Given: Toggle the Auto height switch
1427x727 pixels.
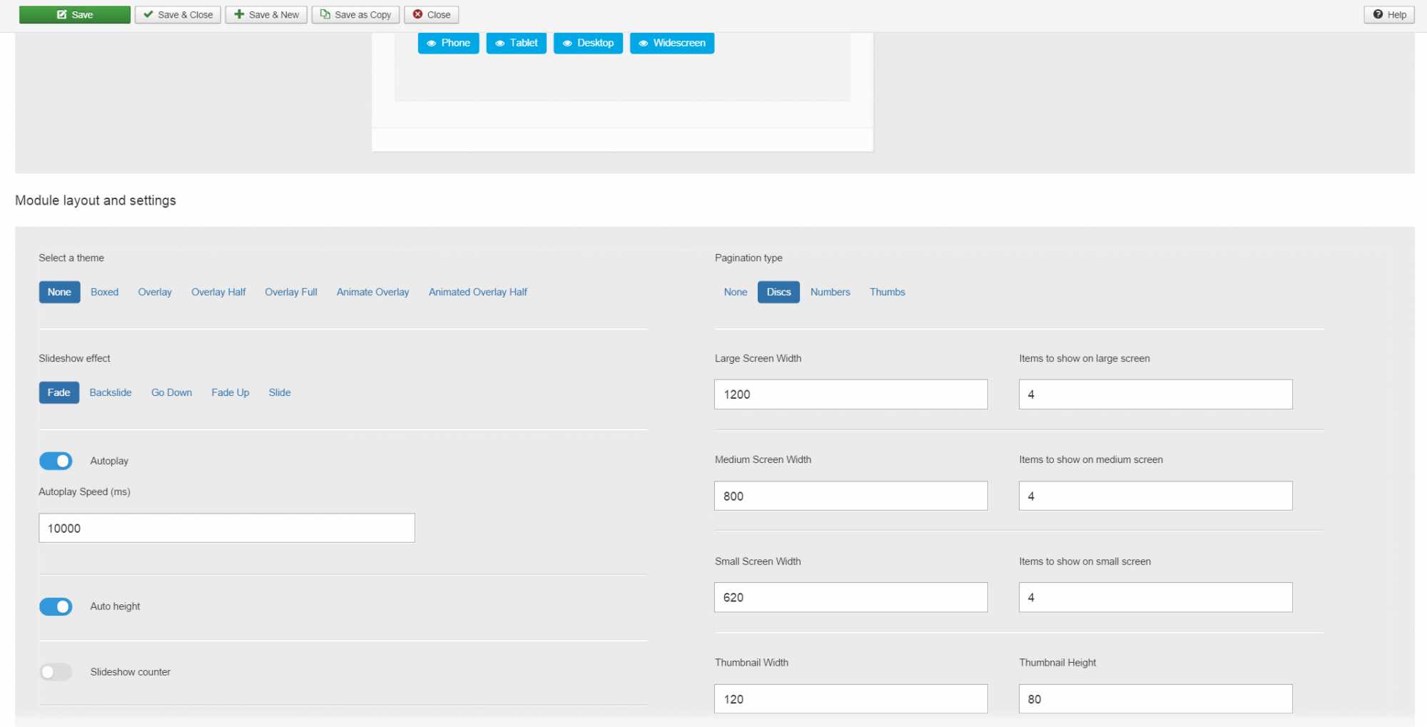Looking at the screenshot, I should (56, 606).
